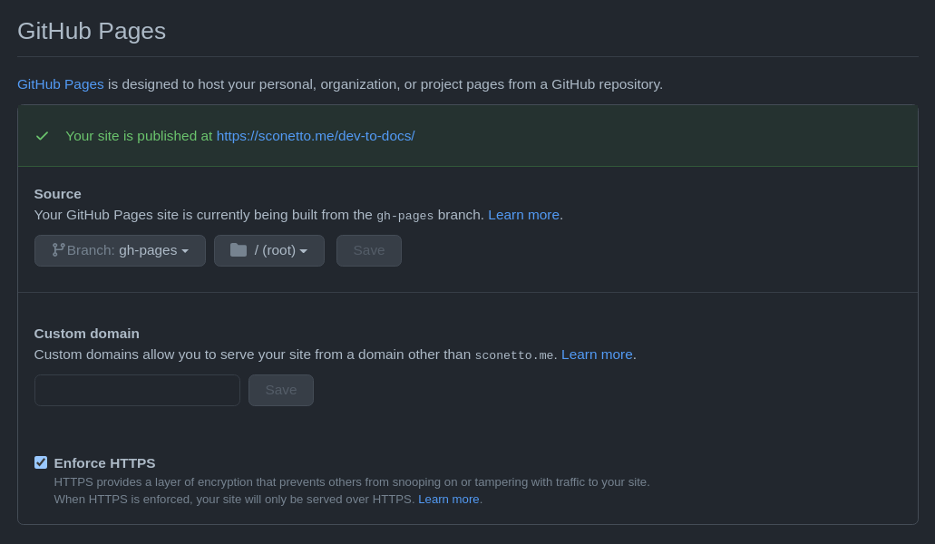Open Learn more about custom domains

pyautogui.click(x=597, y=354)
